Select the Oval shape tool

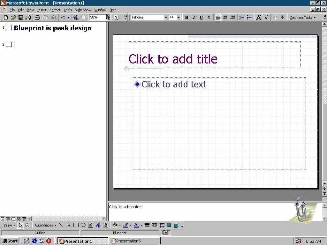point(83,225)
